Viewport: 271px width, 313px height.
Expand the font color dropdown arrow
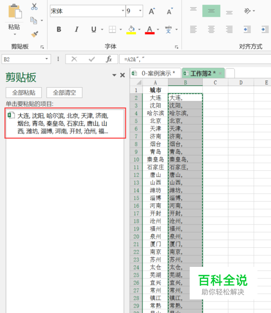pyautogui.click(x=158, y=29)
